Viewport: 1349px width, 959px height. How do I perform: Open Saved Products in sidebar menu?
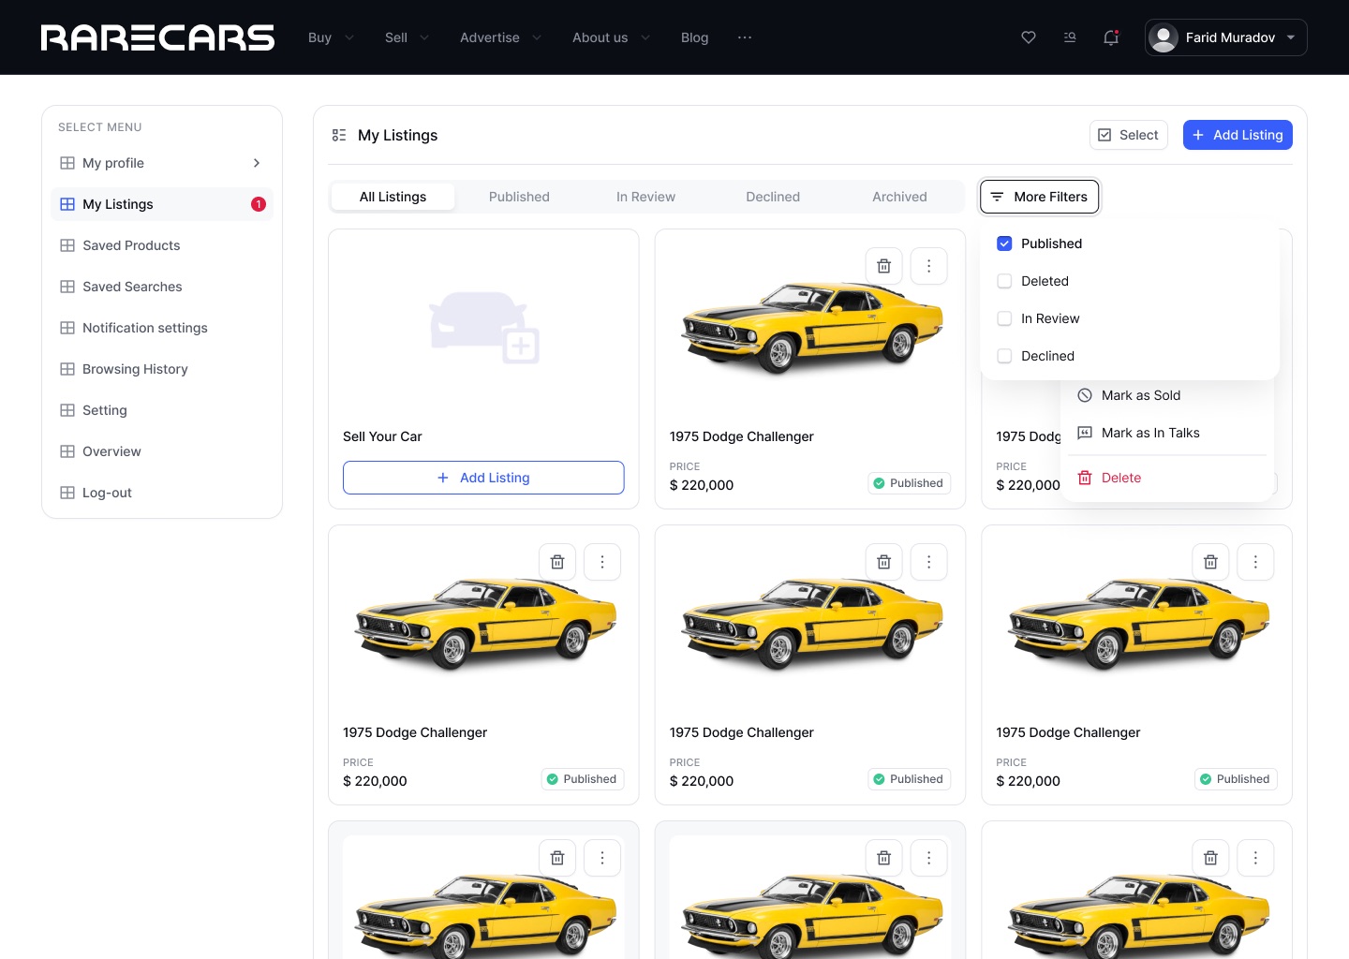162,245
